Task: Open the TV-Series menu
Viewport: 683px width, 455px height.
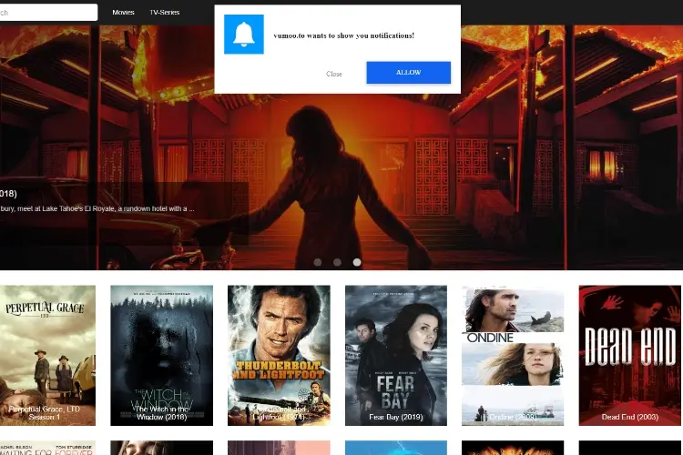Action: (x=164, y=12)
